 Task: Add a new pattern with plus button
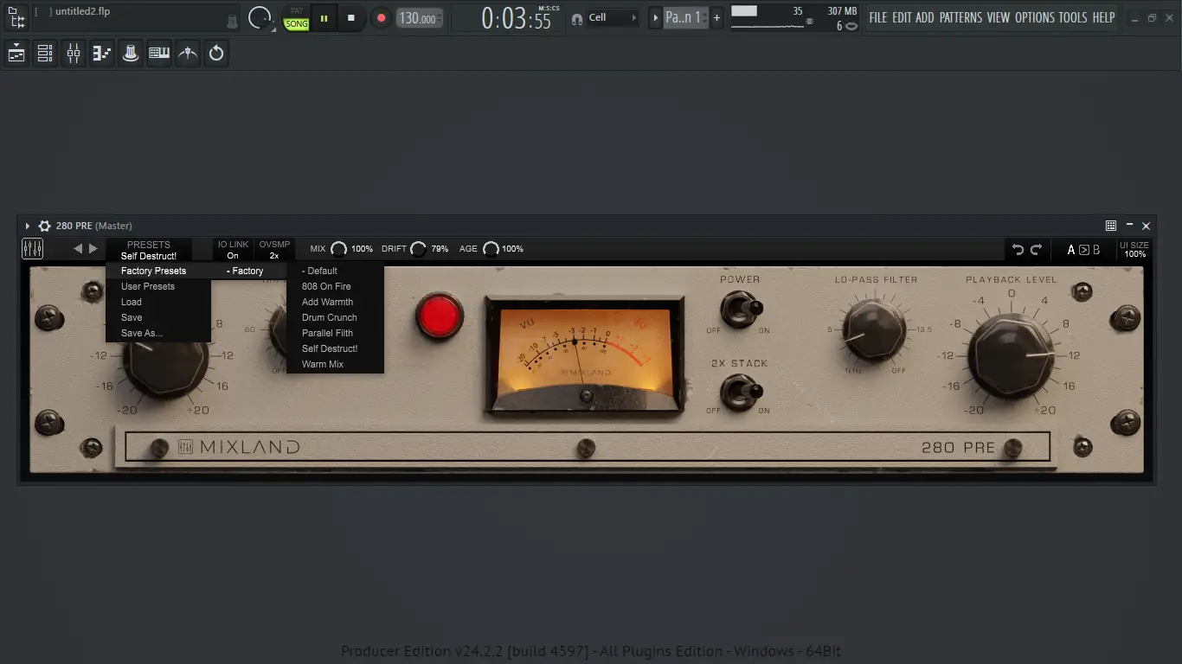[x=716, y=17]
